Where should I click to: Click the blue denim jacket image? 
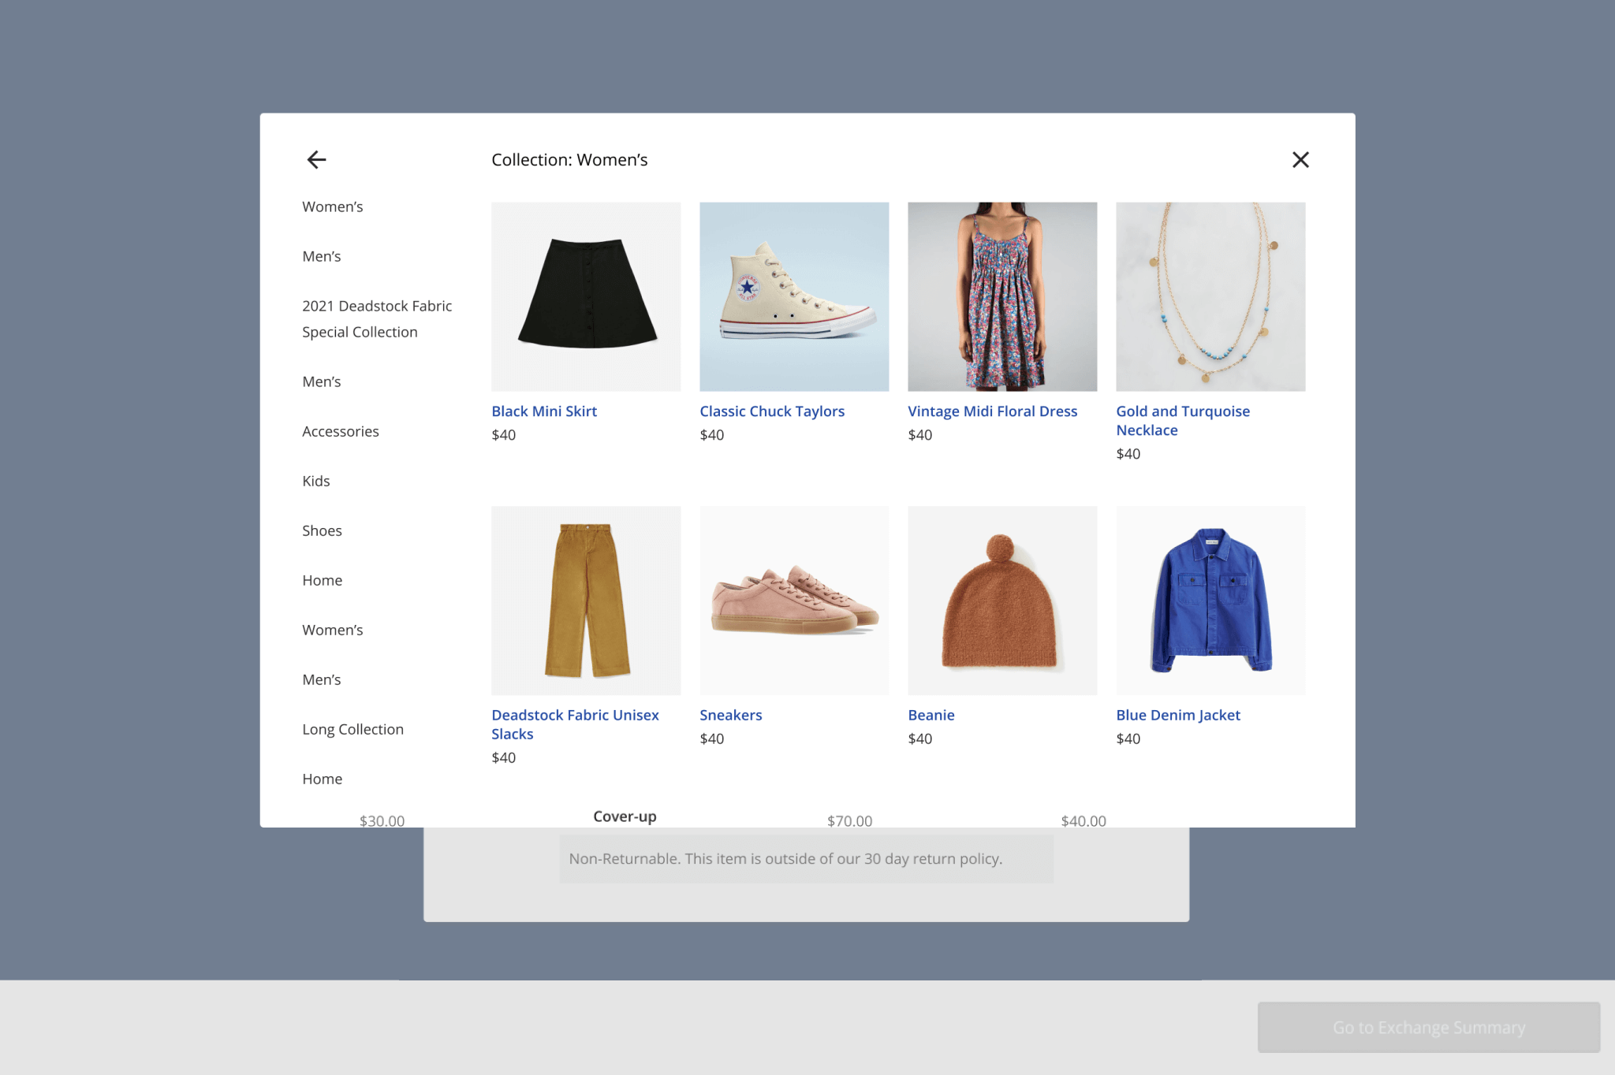[1210, 601]
